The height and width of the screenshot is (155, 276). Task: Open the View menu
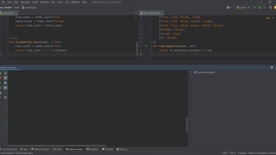(16, 2)
